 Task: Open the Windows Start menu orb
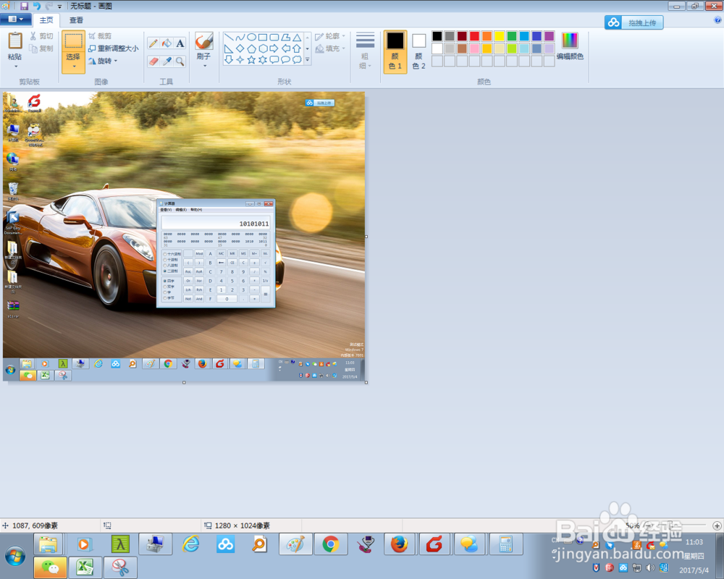click(14, 556)
